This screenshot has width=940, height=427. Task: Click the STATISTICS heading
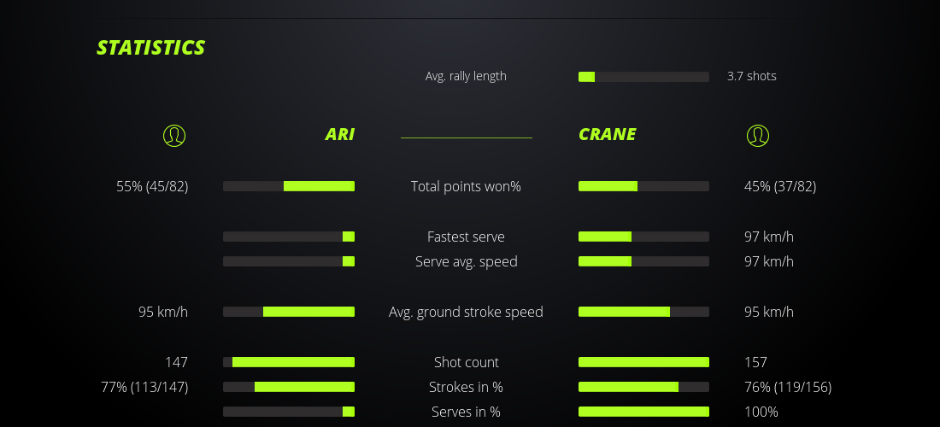[151, 48]
